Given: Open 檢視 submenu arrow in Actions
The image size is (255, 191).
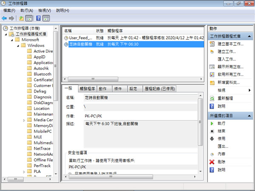Looking at the screenshot, I should pos(249,90).
